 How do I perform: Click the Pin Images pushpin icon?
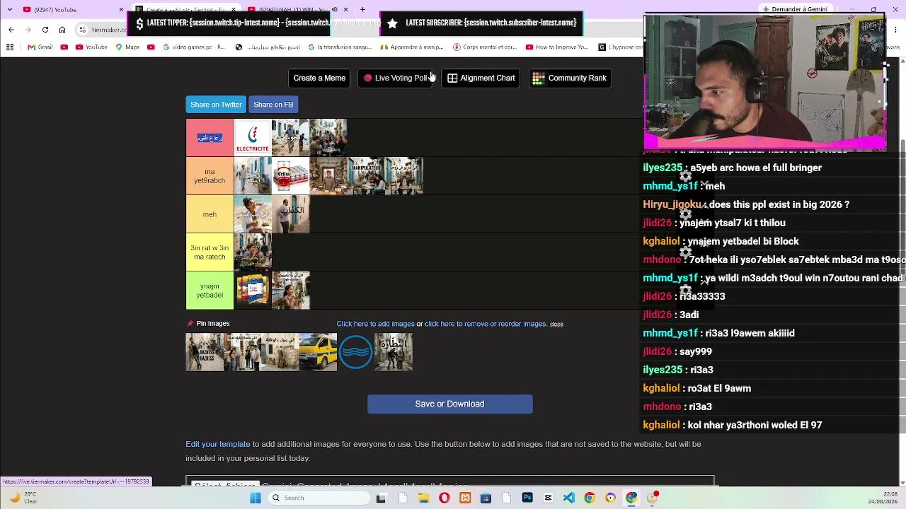point(190,324)
